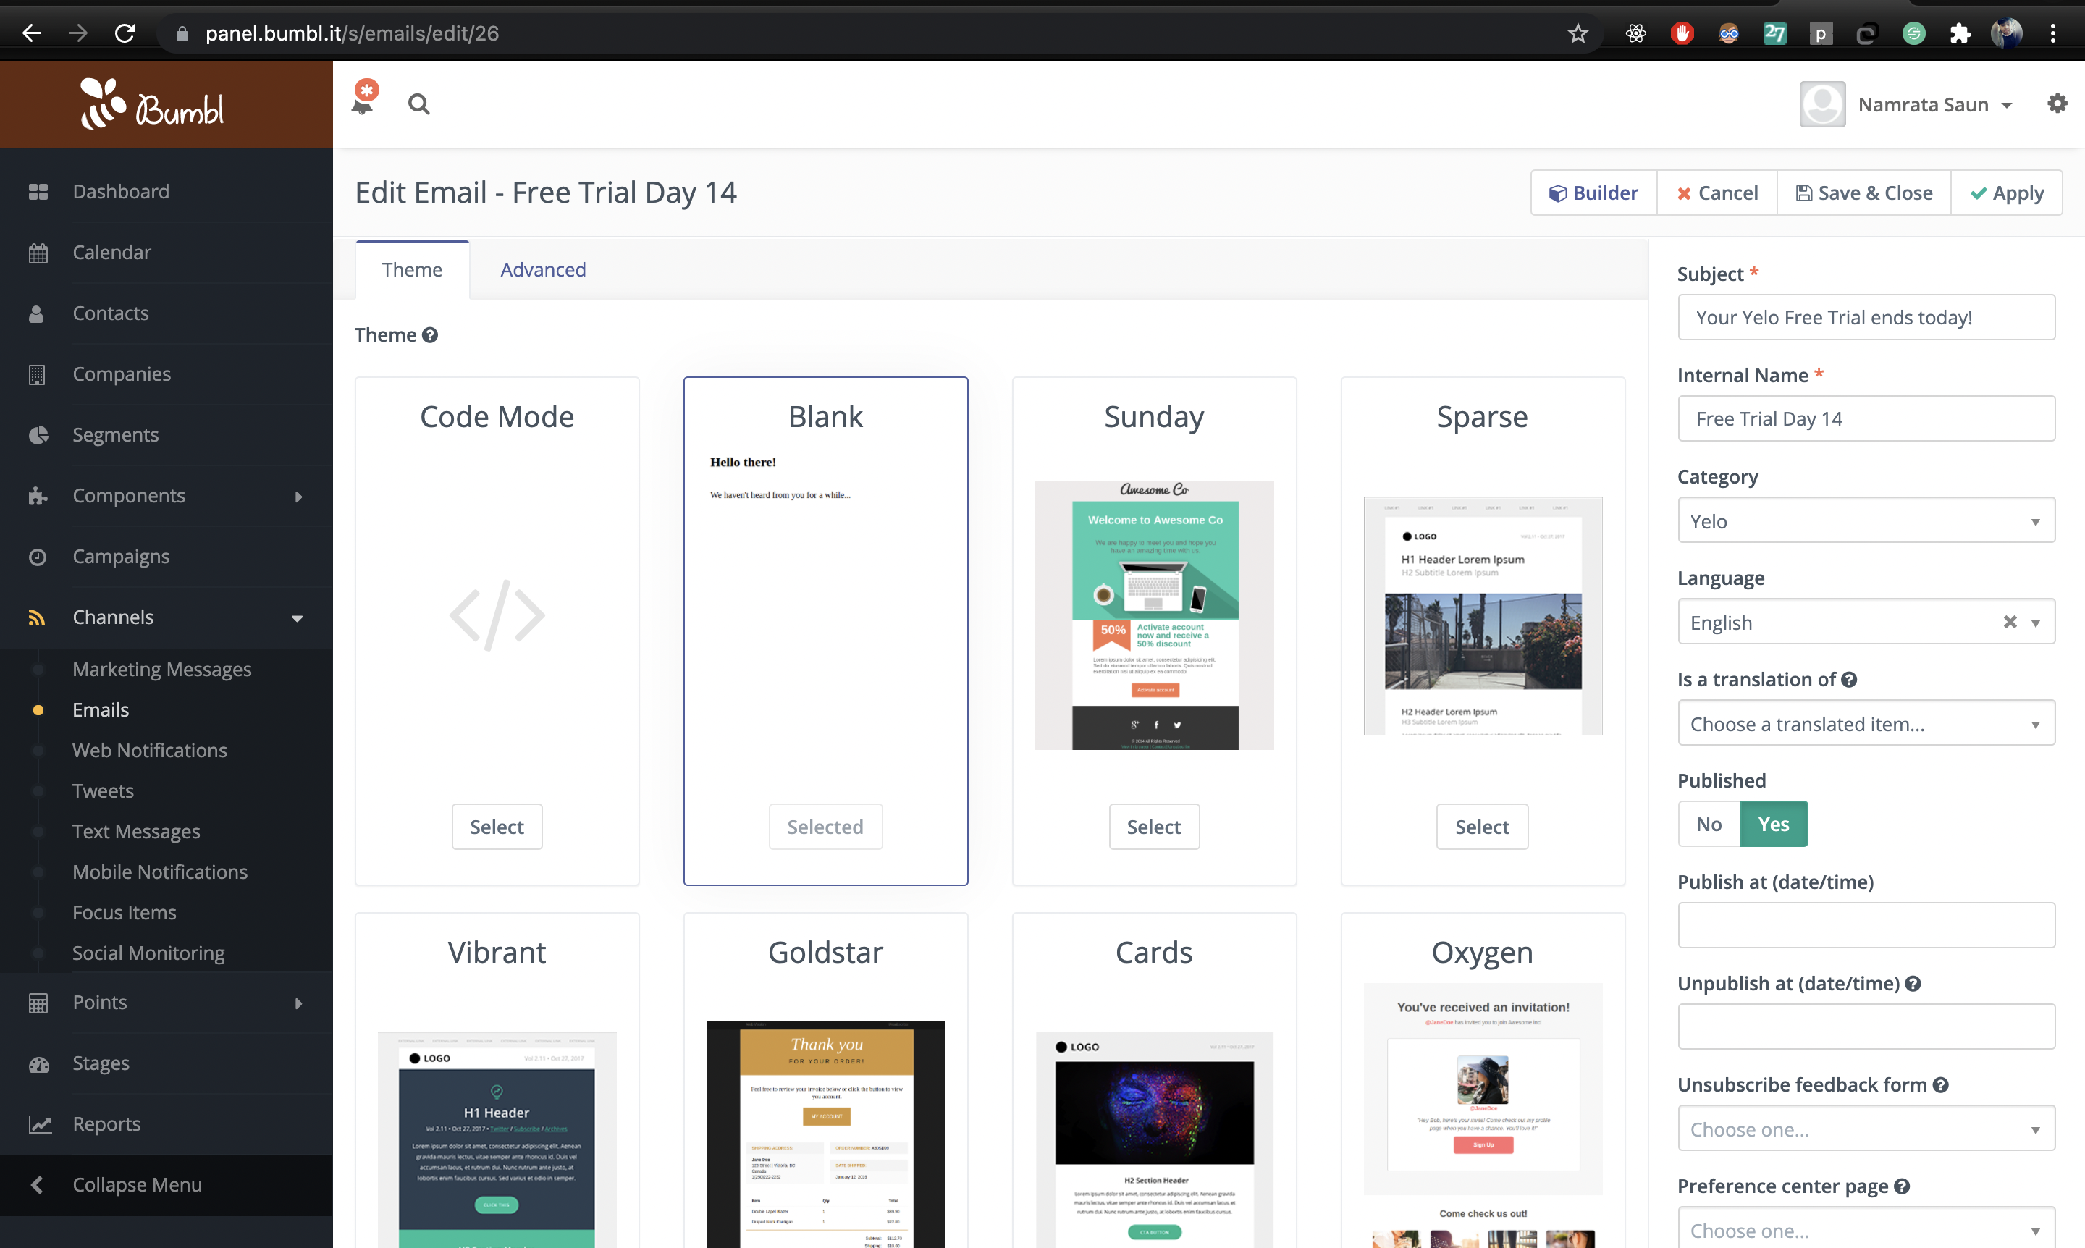Click the Reports line chart icon
The image size is (2085, 1248).
click(x=40, y=1124)
